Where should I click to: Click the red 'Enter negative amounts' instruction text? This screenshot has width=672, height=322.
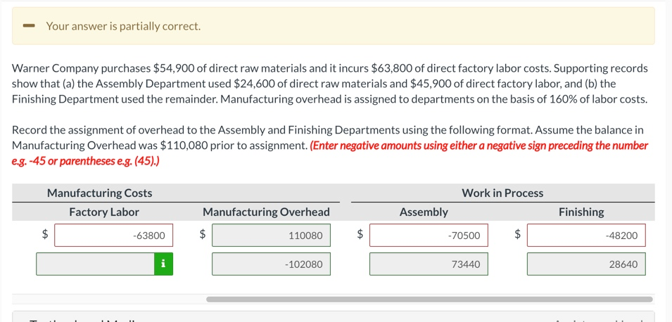(330, 153)
